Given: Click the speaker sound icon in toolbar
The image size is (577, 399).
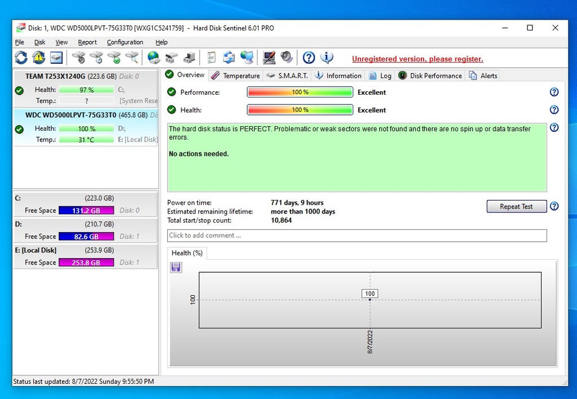Looking at the screenshot, I should (287, 57).
